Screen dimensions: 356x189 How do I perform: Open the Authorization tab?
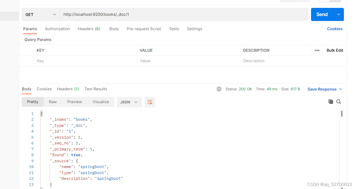click(57, 29)
